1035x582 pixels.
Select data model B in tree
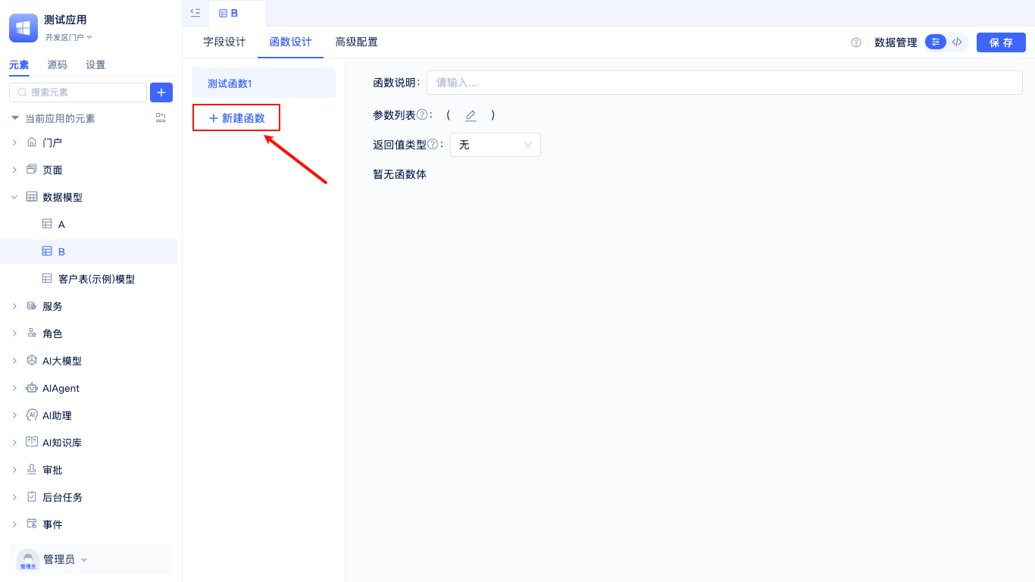click(x=89, y=252)
